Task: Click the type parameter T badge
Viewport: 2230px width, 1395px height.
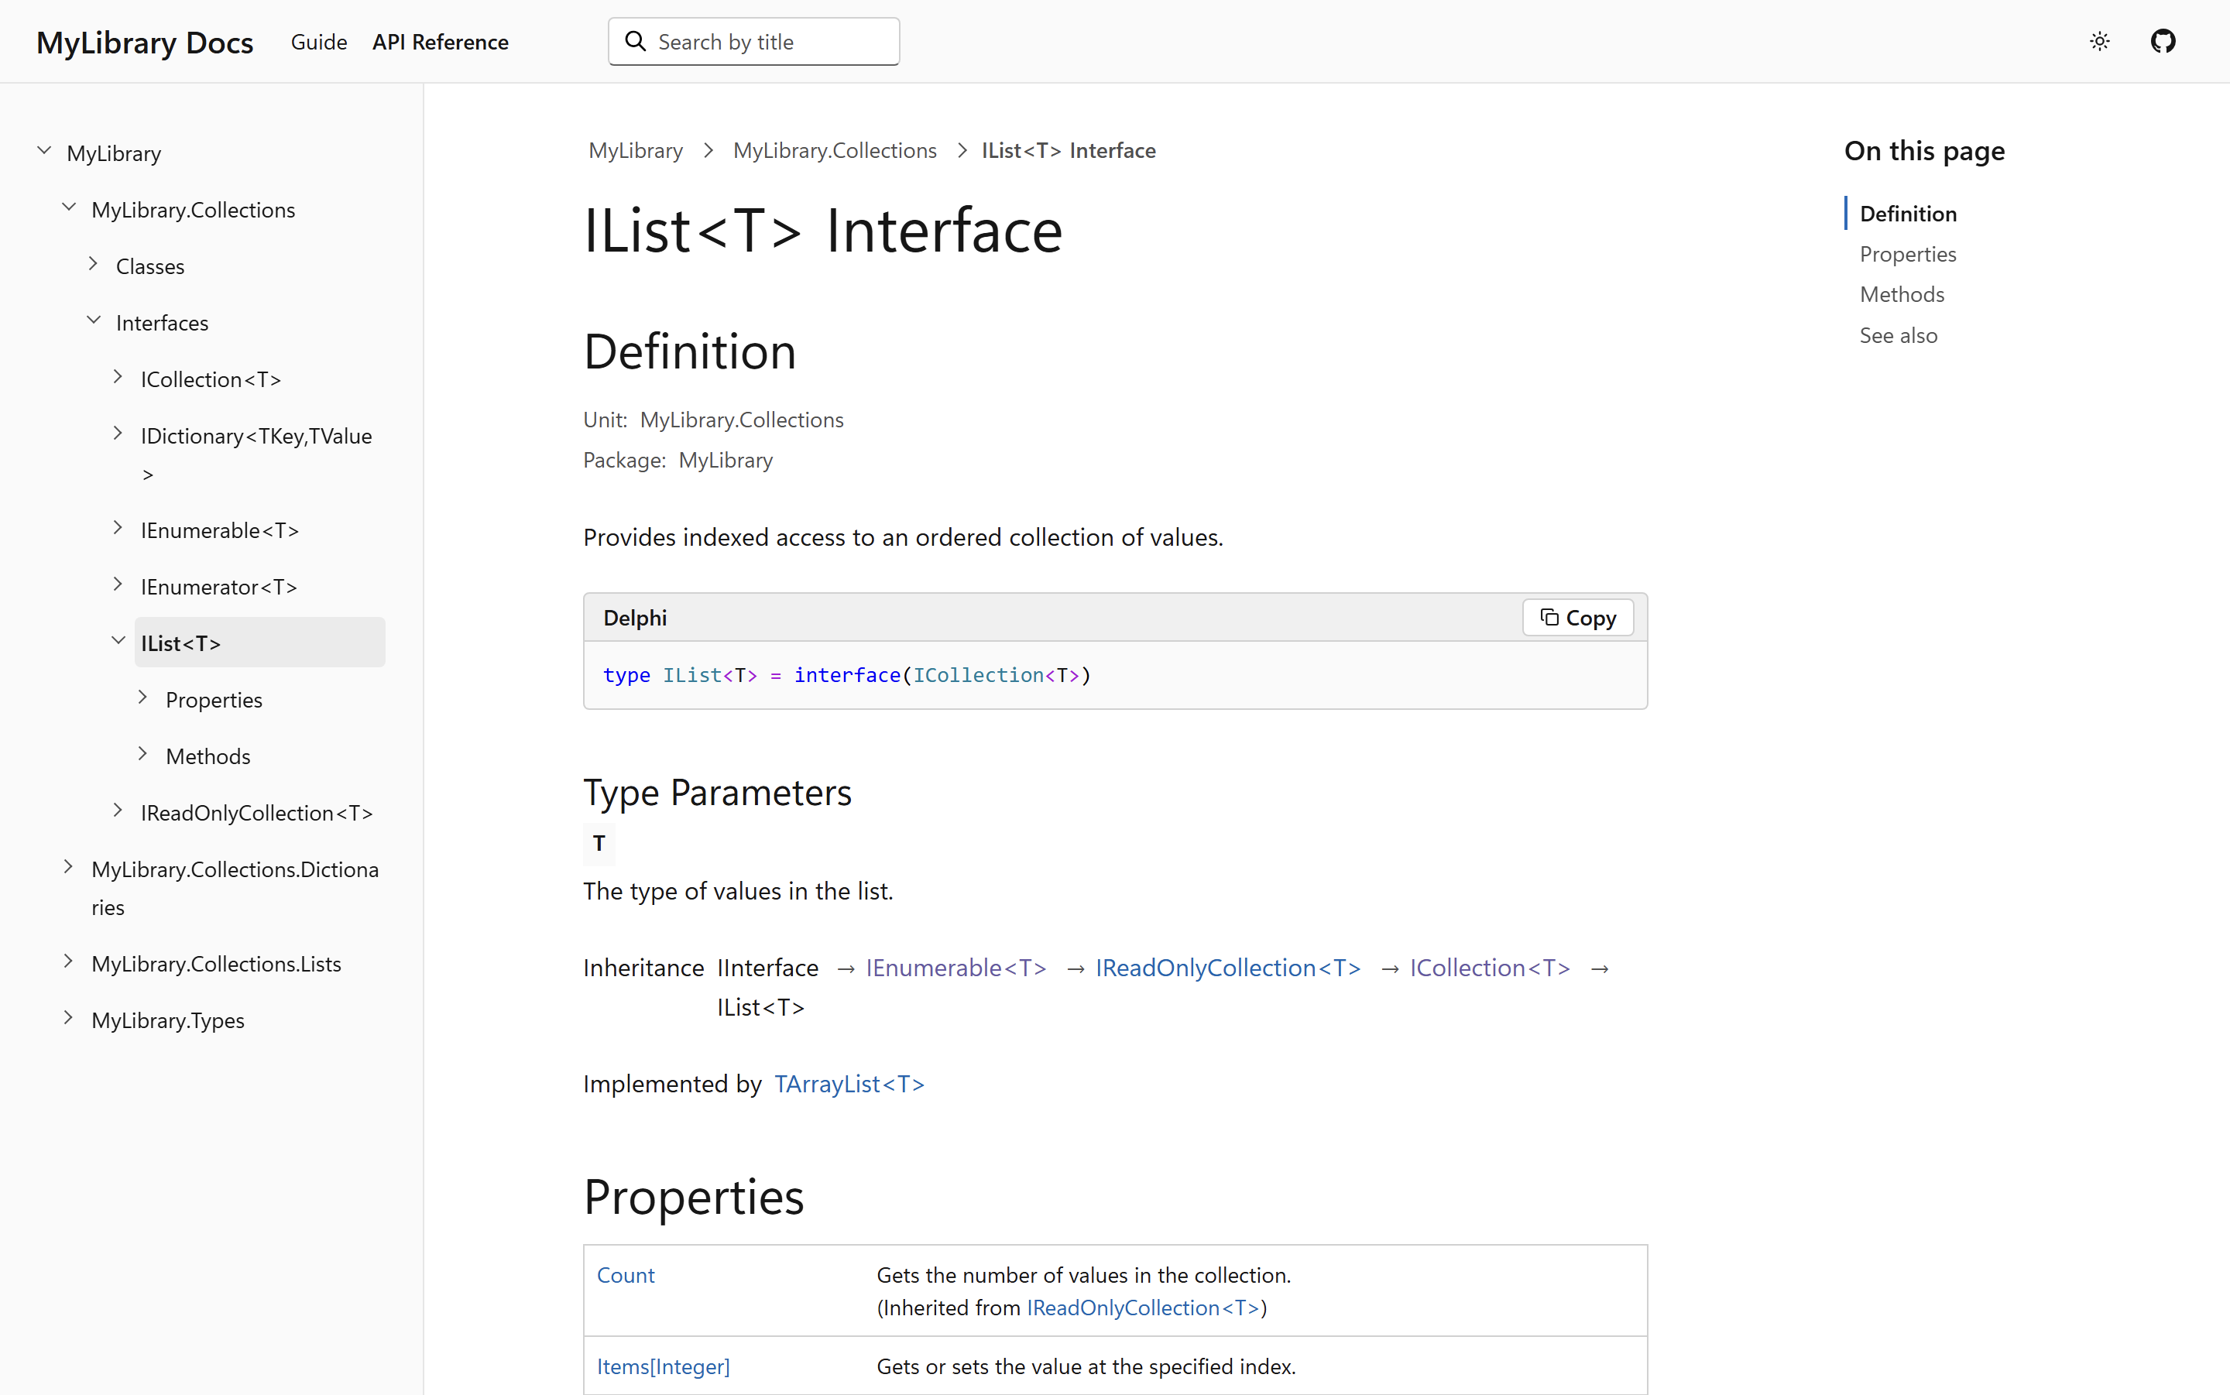Action: pos(599,843)
